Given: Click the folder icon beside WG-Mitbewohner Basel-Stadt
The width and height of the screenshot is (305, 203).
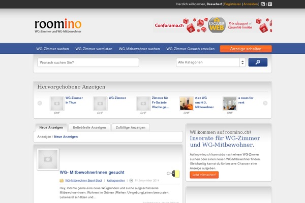Looking at the screenshot, I should [x=62, y=181].
